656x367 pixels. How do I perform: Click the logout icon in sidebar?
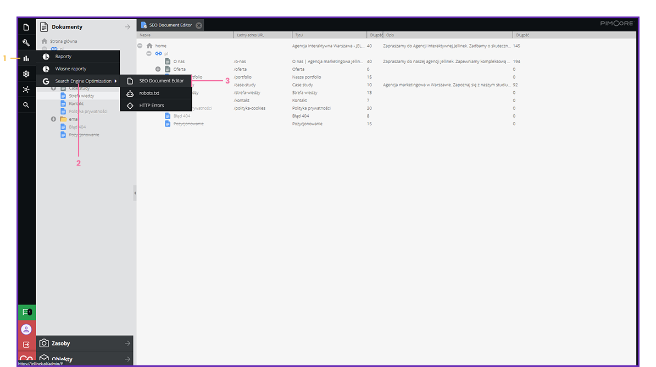(26, 344)
